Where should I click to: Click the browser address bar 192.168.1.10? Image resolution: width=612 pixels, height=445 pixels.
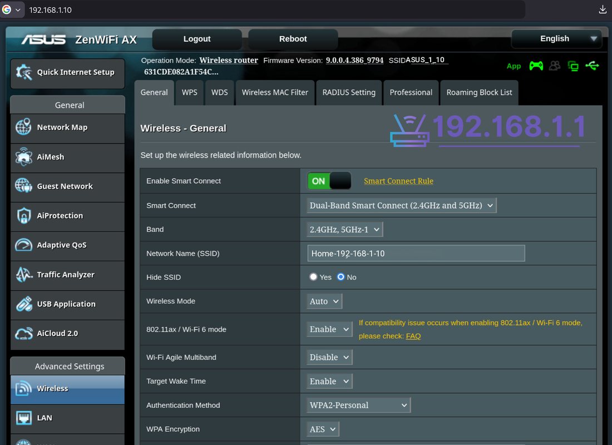50,10
